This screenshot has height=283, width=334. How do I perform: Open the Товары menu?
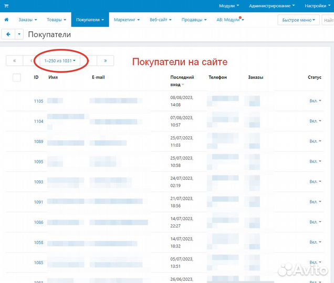56,19
